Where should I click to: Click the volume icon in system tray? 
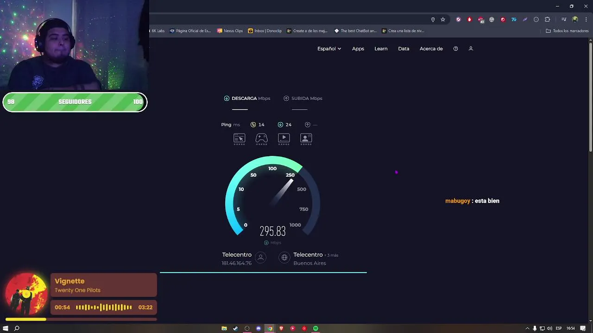click(549, 328)
